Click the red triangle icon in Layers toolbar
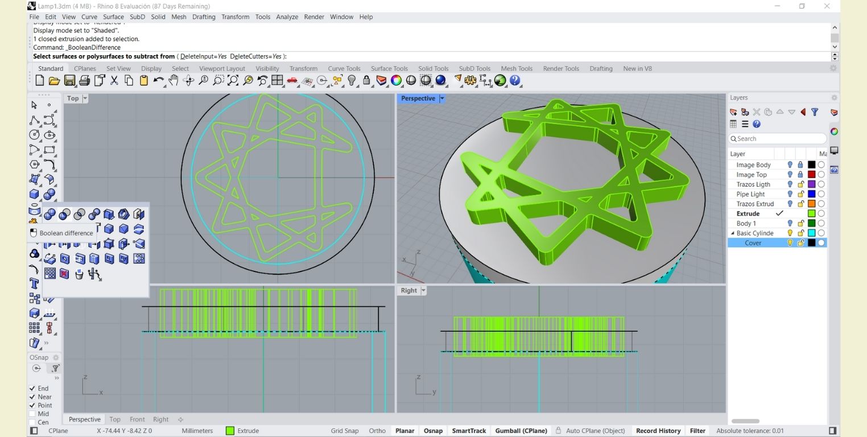Viewport: 867px width, 437px height. tap(803, 112)
